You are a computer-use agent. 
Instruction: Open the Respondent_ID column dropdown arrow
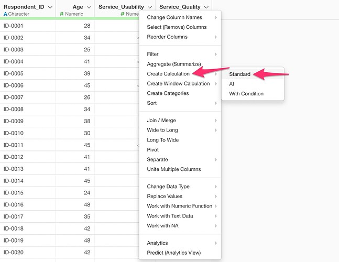pos(50,7)
